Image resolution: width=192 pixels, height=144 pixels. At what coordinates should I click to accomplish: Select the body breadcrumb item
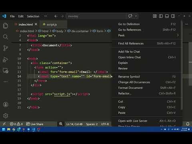point(60,31)
